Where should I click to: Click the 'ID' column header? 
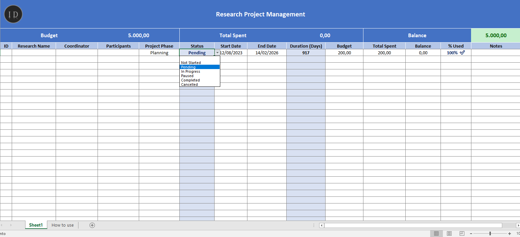(6, 46)
